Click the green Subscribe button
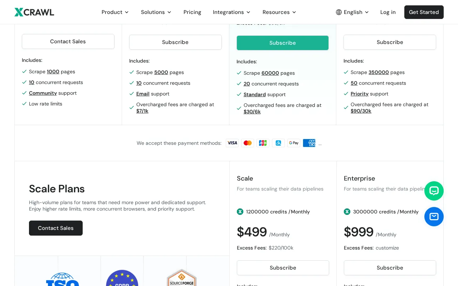Viewport: 458px width, 286px height. 283,43
